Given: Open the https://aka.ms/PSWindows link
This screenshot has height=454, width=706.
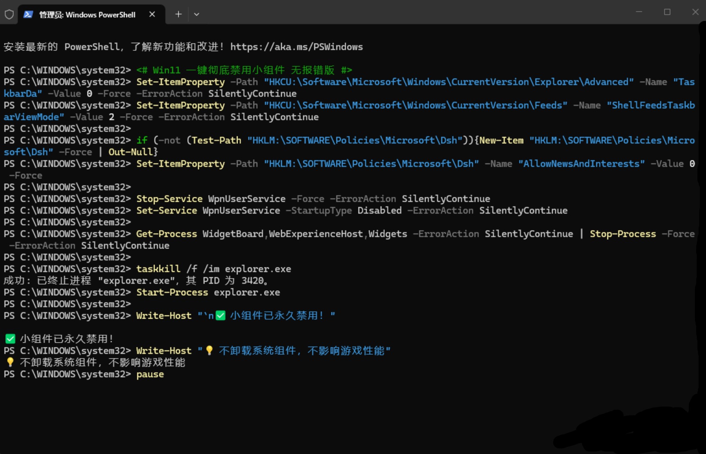Looking at the screenshot, I should point(296,47).
